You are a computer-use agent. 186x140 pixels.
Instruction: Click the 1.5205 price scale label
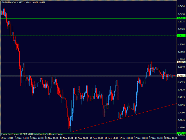(x=181, y=44)
